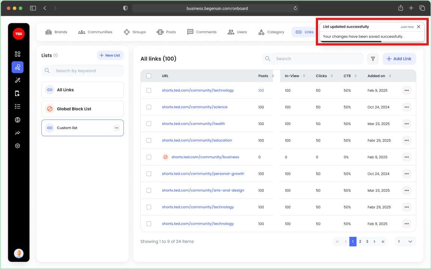This screenshot has width=431, height=269.
Task: Open the checklist icon in sidebar
Action: click(18, 106)
